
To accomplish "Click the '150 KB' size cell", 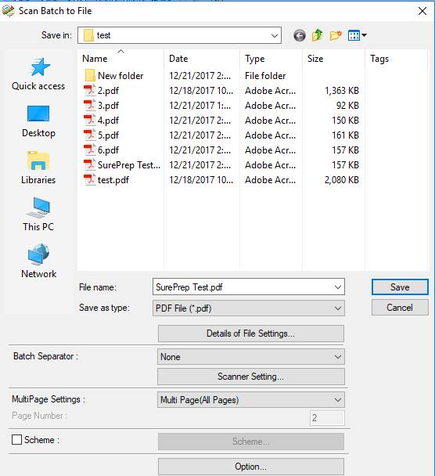I will 346,121.
